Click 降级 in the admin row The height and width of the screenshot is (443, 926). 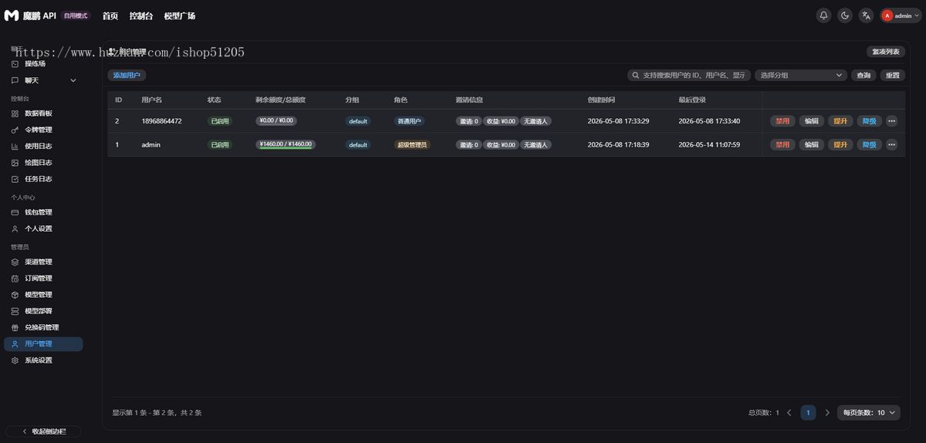(869, 144)
